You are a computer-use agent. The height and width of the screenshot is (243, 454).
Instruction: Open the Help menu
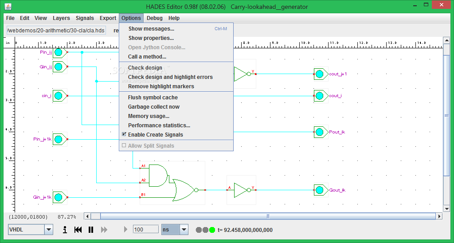[x=174, y=18]
